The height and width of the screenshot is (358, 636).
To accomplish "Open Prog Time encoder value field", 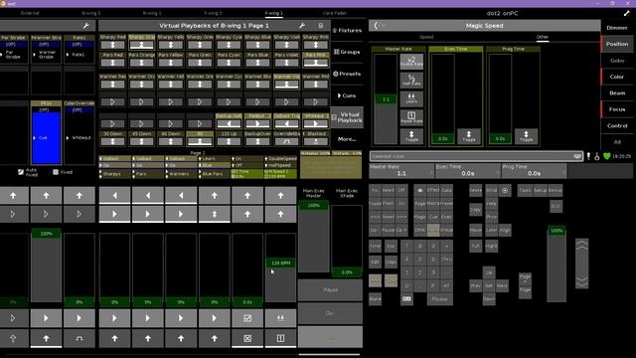I will (x=535, y=171).
